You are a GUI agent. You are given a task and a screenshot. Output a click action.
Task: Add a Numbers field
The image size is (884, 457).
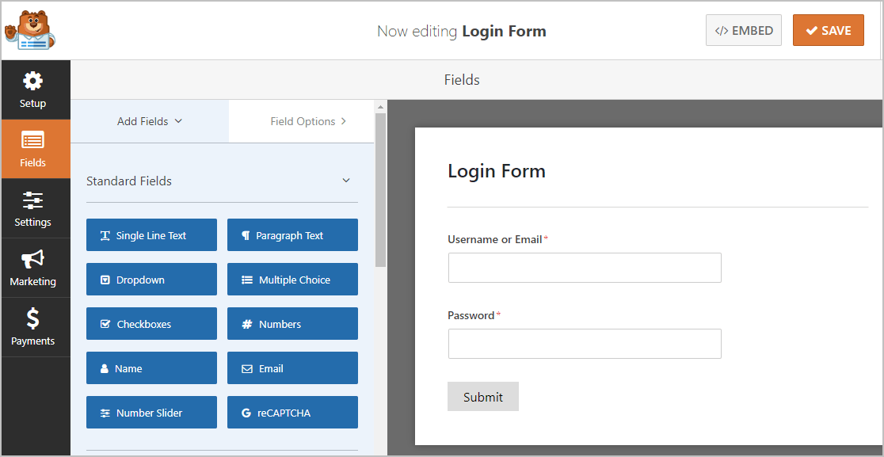[x=292, y=323]
